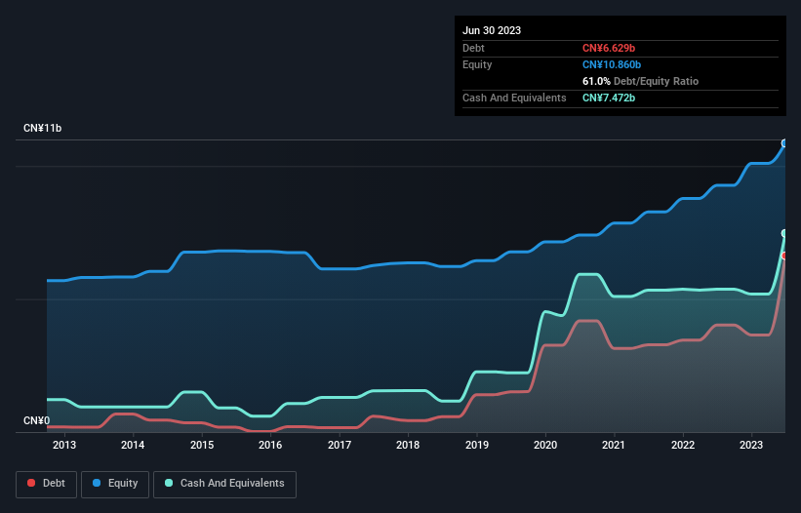The image size is (801, 513).
Task: Click the 2019 x-axis label
Action: coord(477,445)
